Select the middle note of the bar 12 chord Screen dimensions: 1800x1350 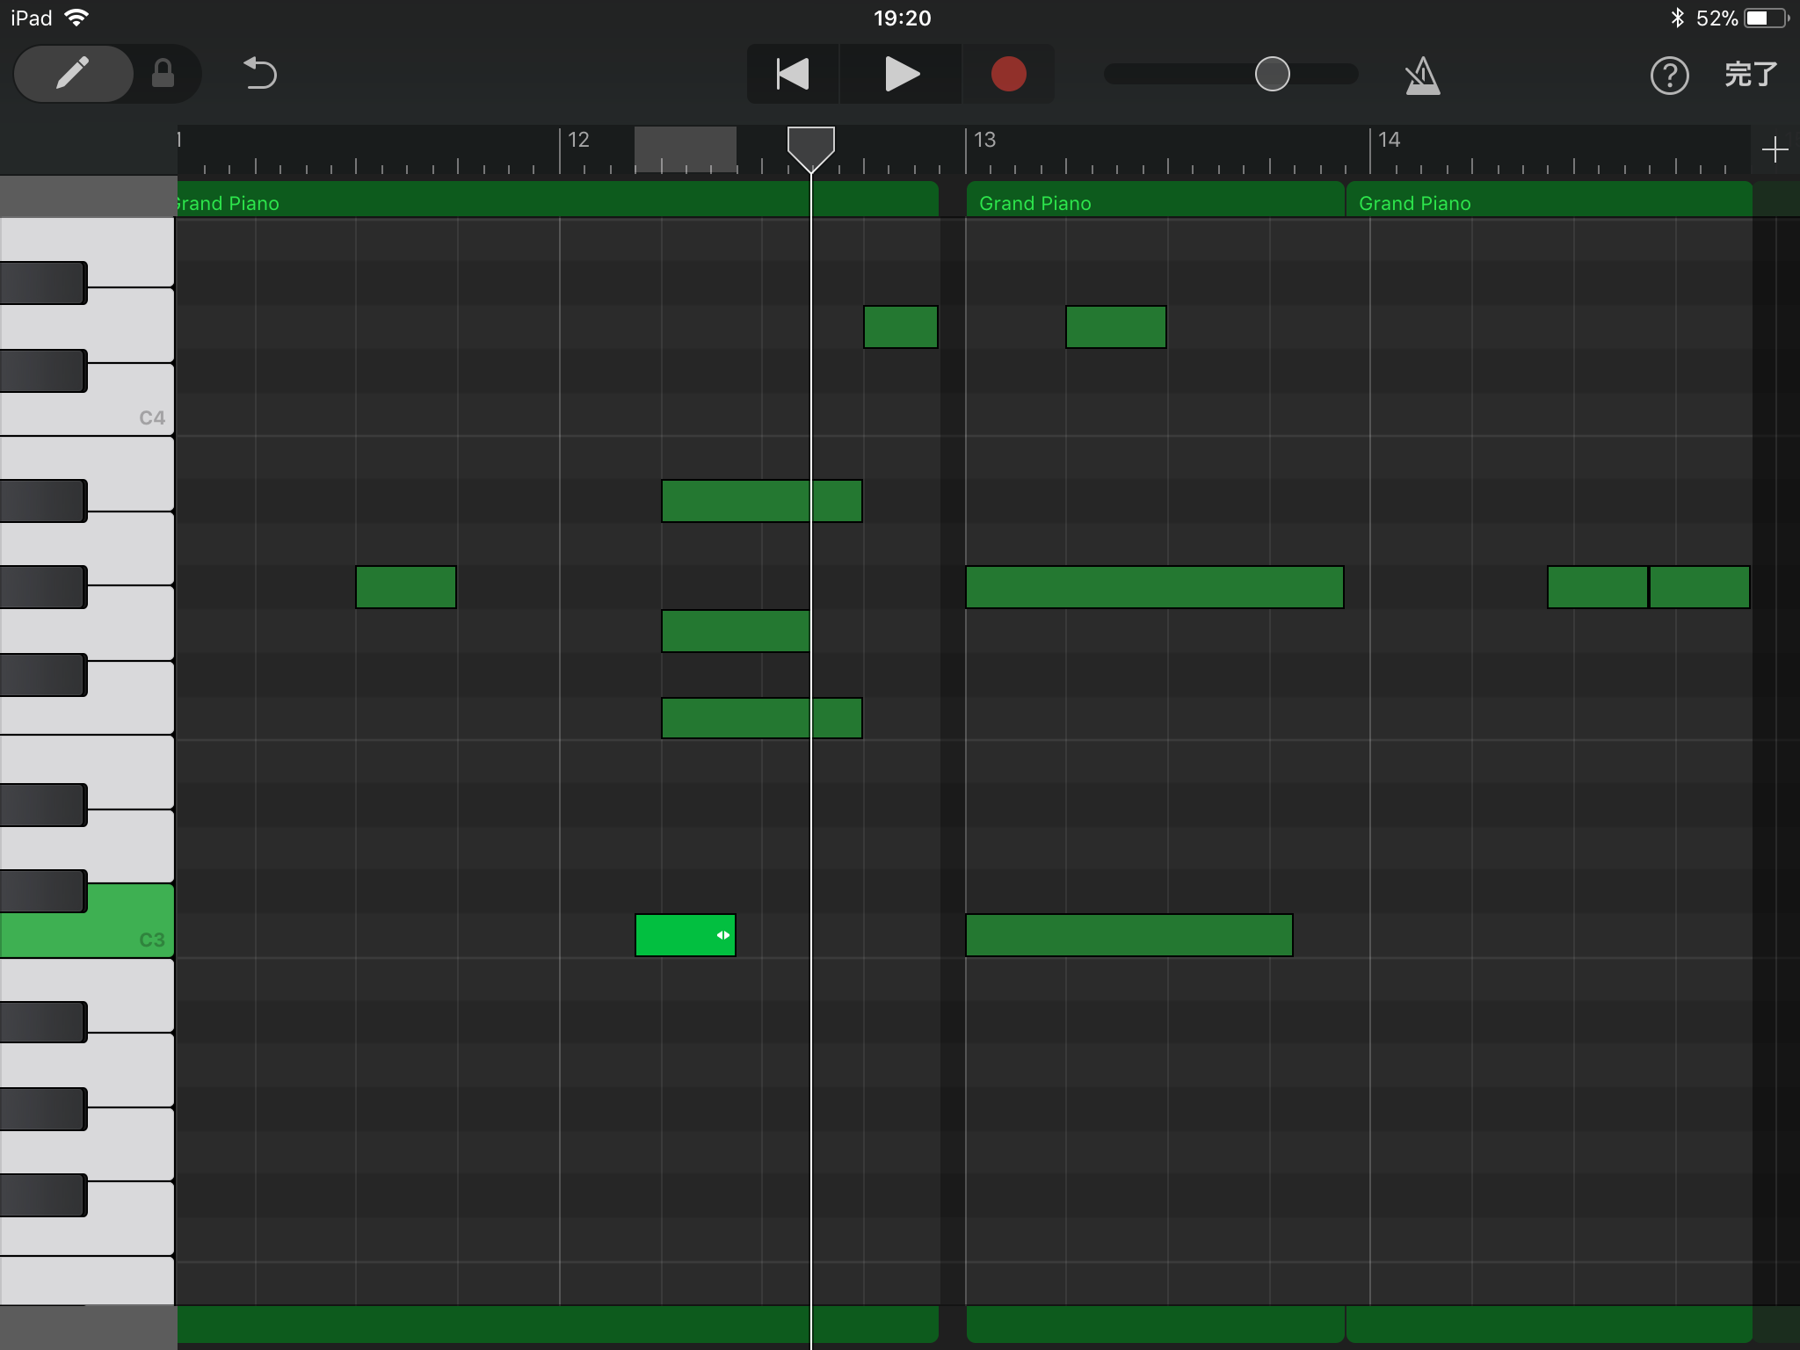(x=736, y=631)
